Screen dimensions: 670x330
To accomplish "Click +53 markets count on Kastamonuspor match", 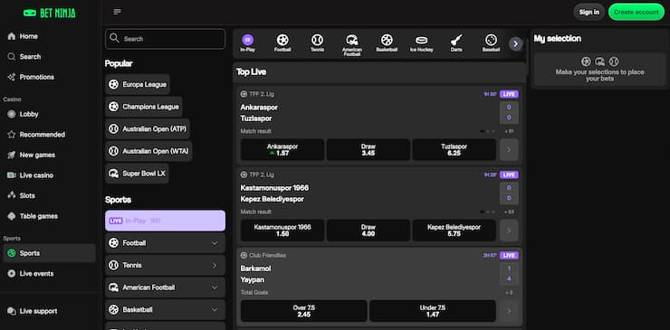I will click(509, 212).
